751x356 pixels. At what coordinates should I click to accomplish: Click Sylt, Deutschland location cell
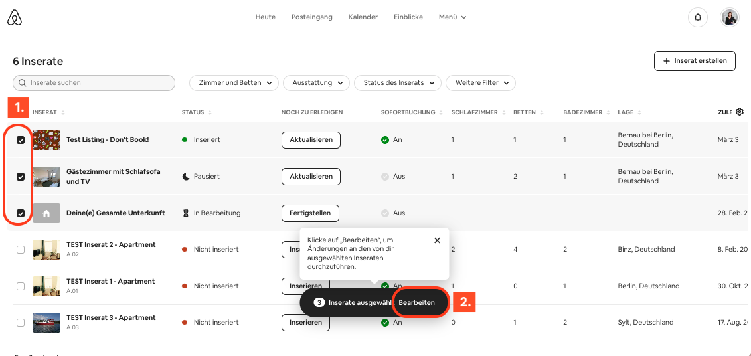[645, 323]
